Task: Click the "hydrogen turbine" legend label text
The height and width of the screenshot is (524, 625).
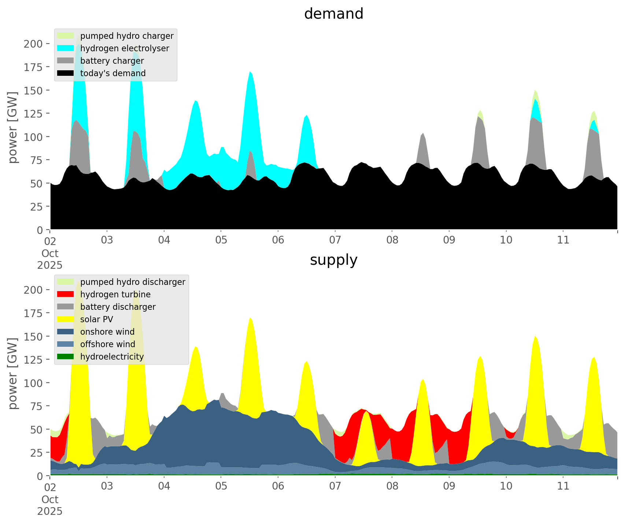Action: point(115,294)
